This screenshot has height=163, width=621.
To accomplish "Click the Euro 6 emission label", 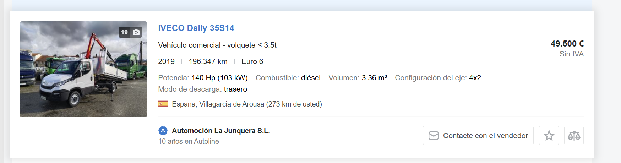I will pos(252,61).
